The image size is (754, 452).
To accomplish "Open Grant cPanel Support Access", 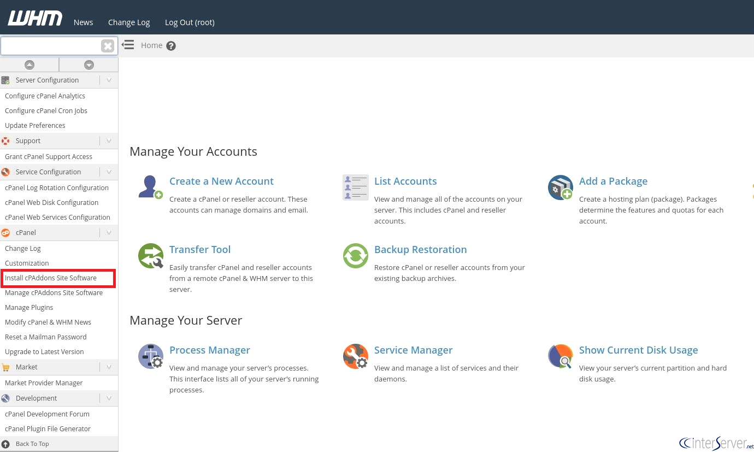I will (x=49, y=157).
